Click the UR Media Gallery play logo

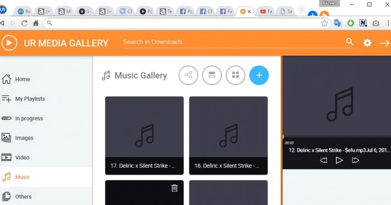pos(9,43)
